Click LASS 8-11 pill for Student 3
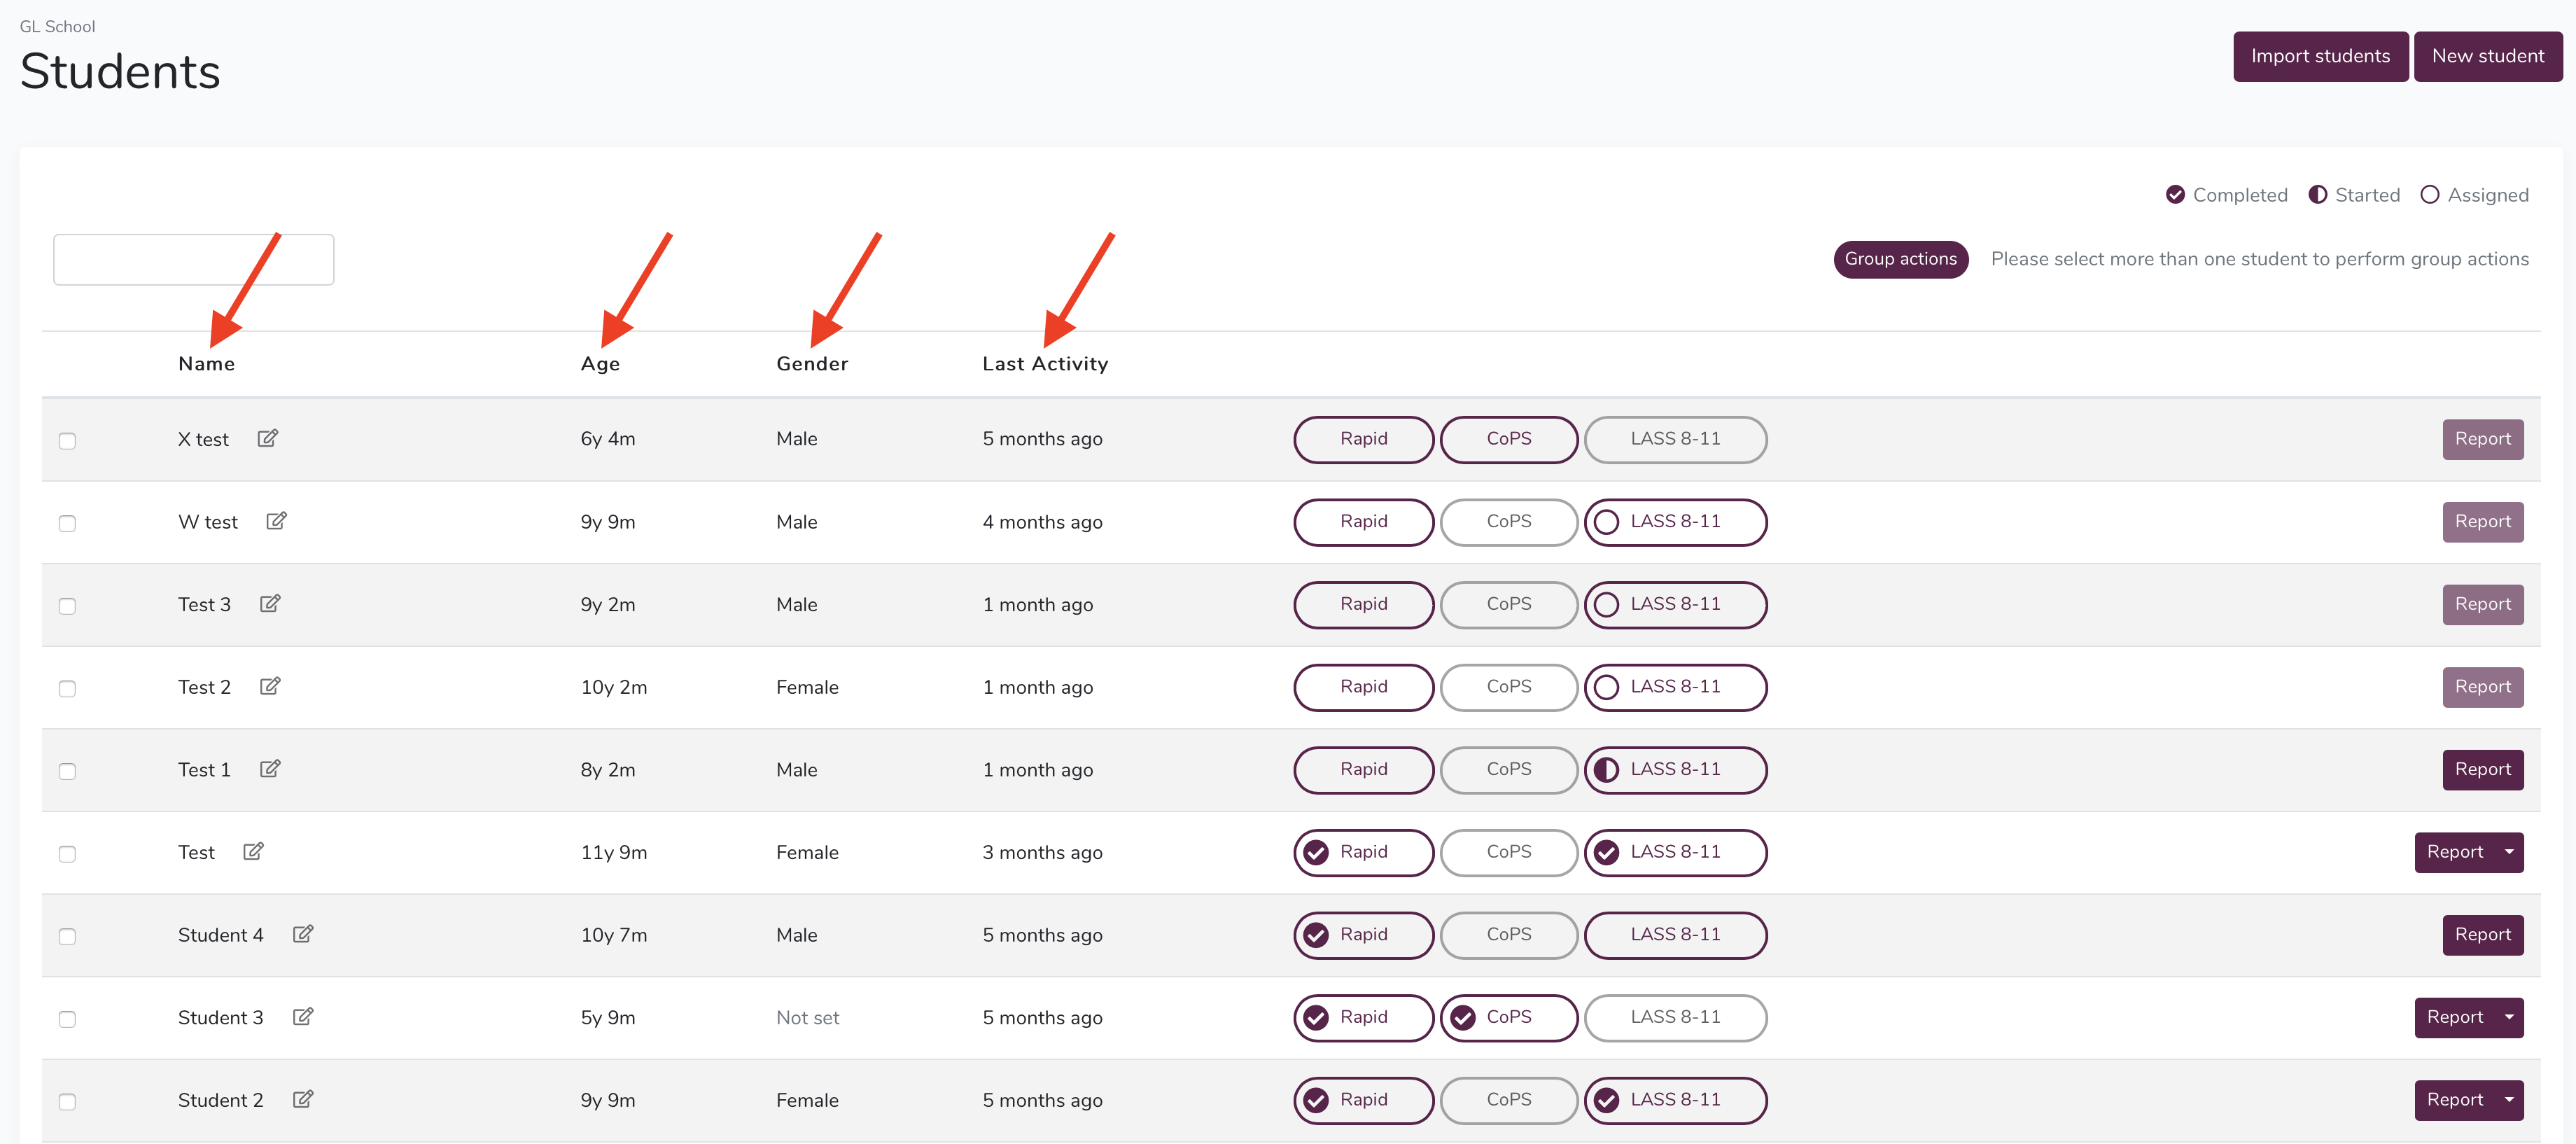 (1675, 1017)
